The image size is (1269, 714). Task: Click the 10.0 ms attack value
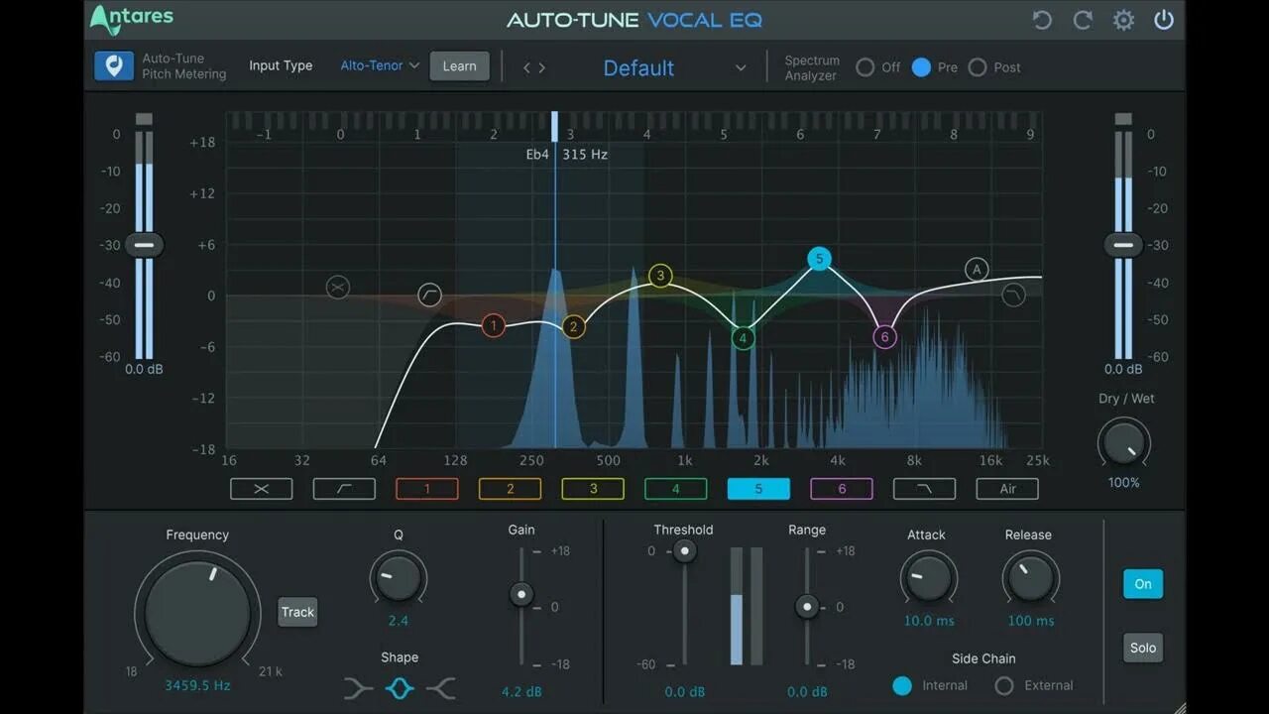pyautogui.click(x=929, y=621)
